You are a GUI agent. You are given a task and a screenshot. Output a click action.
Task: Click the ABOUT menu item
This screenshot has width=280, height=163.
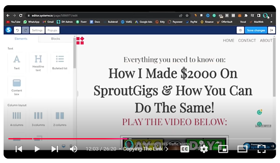pyautogui.click(x=266, y=40)
